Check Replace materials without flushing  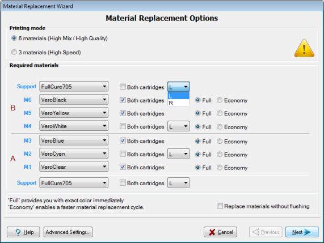coord(220,206)
